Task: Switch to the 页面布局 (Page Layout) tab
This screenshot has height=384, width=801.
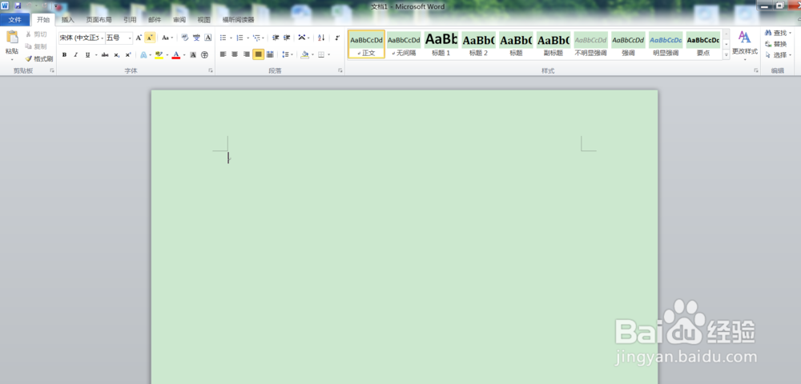Action: [99, 20]
